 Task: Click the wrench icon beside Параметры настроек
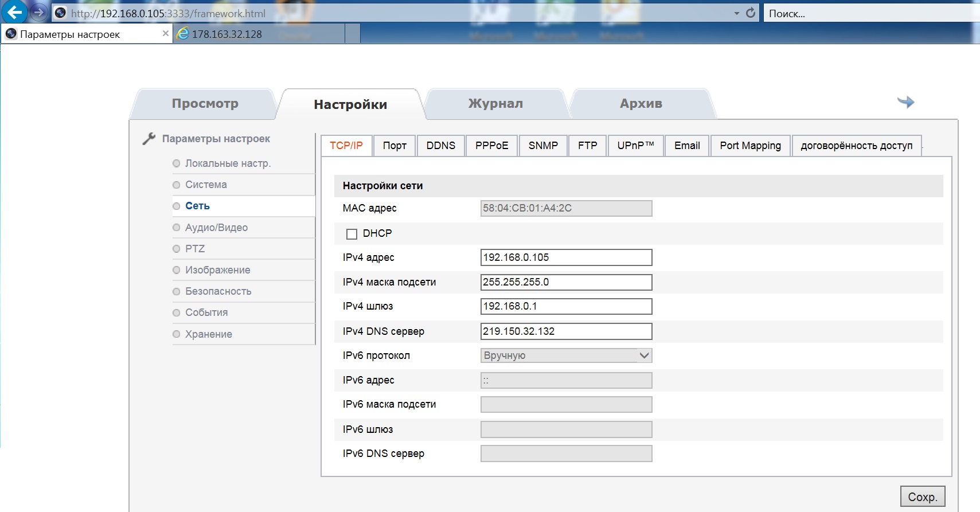click(149, 139)
